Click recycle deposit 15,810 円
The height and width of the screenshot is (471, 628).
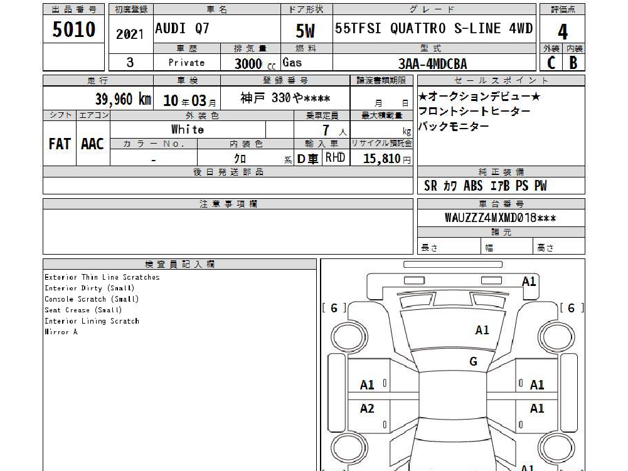387,159
